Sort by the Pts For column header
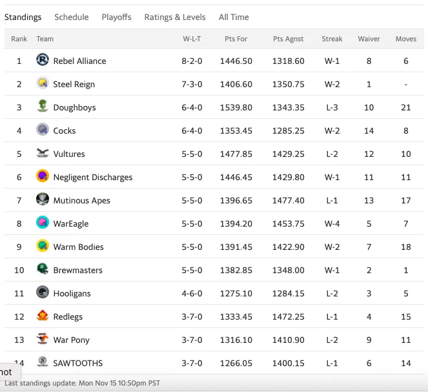Image resolution: width=428 pixels, height=392 pixels. [236, 39]
